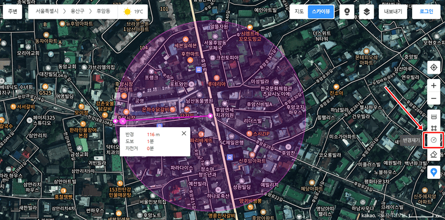This screenshot has width=445, height=220.
Task: Click the 서서갈비 restaurant marker
Action: [x=13, y=106]
